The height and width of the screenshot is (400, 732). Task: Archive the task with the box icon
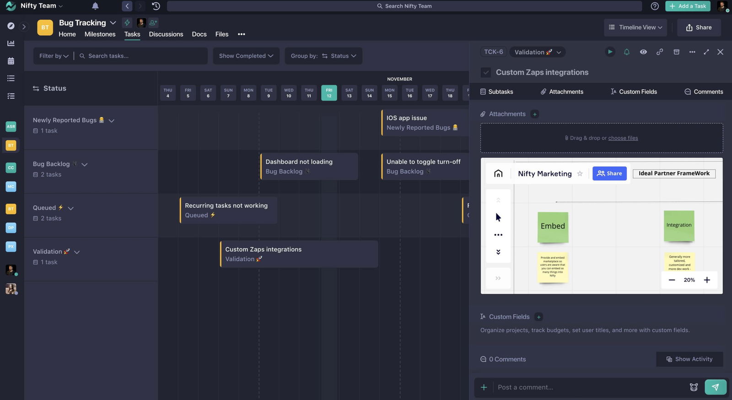point(676,52)
